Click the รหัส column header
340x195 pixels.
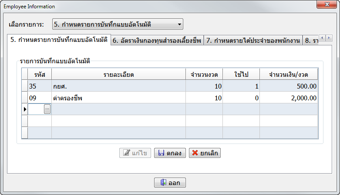[x=40, y=74]
